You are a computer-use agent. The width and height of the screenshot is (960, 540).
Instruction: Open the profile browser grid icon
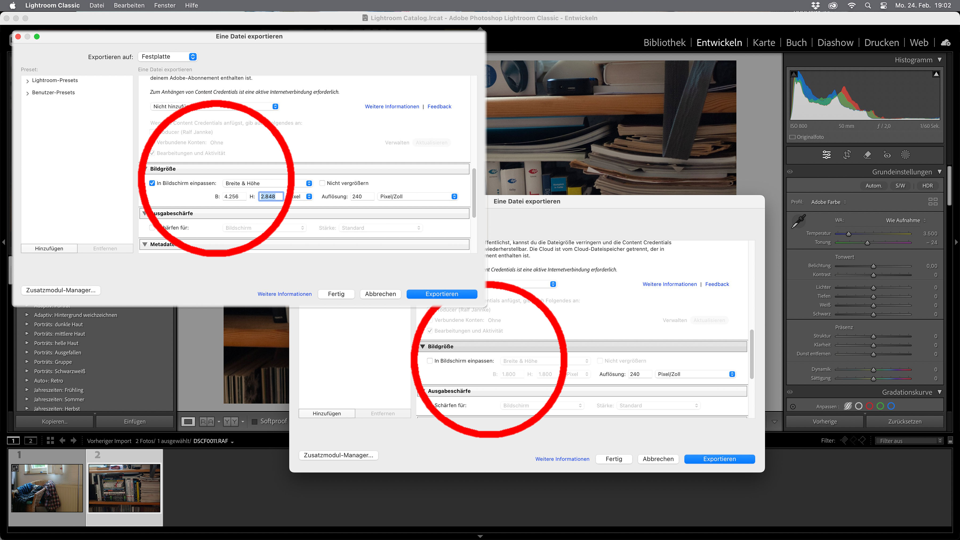(933, 202)
